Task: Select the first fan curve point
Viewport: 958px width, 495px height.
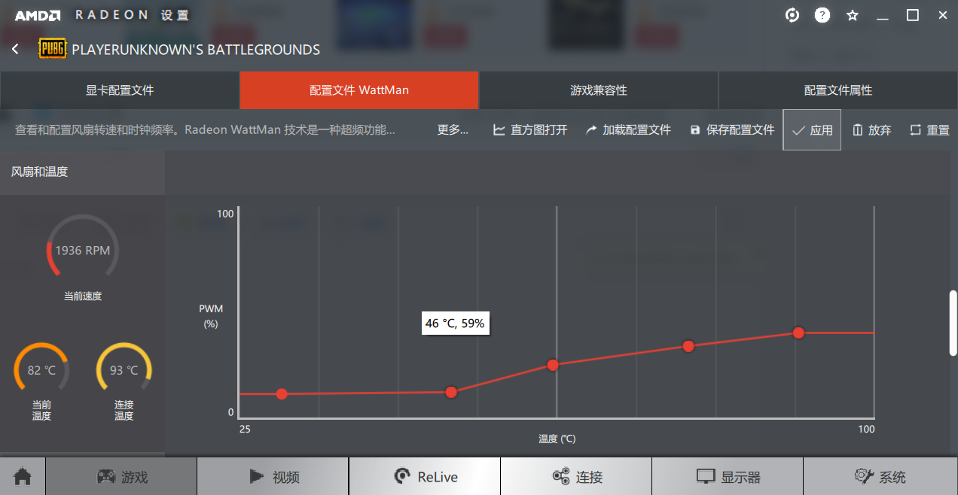Action: [282, 394]
